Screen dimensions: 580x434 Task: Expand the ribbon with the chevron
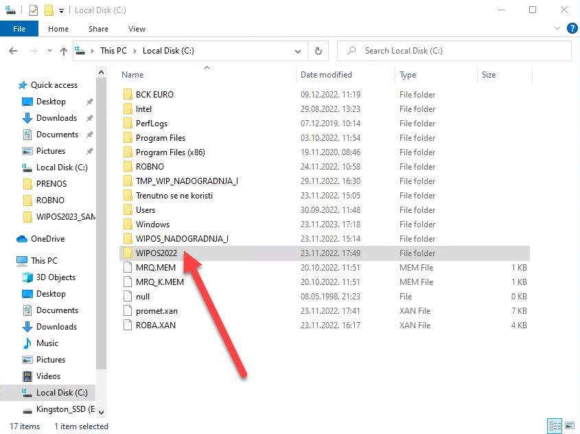(558, 29)
